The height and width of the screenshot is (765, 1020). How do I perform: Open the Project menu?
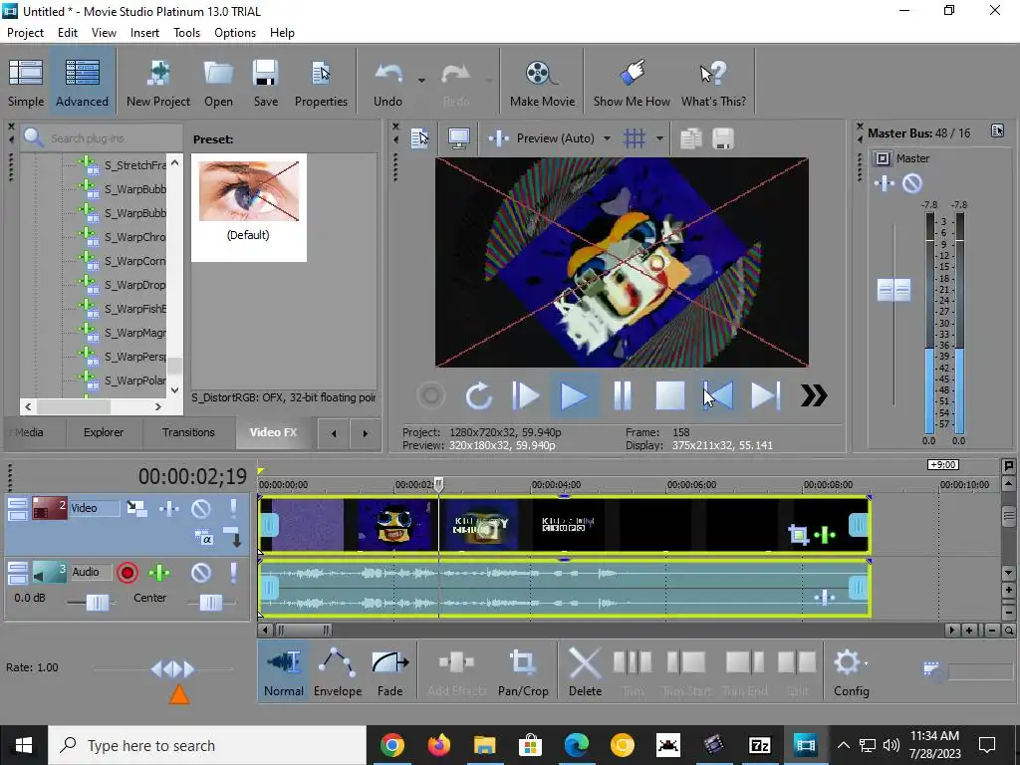tap(25, 33)
